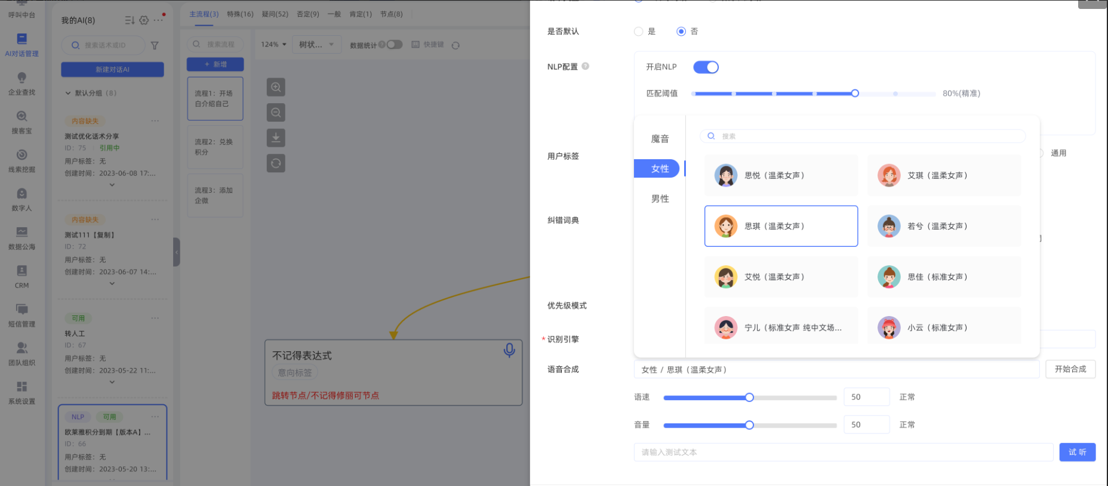
Task: Collapse the 默认分组 group
Action: click(68, 93)
